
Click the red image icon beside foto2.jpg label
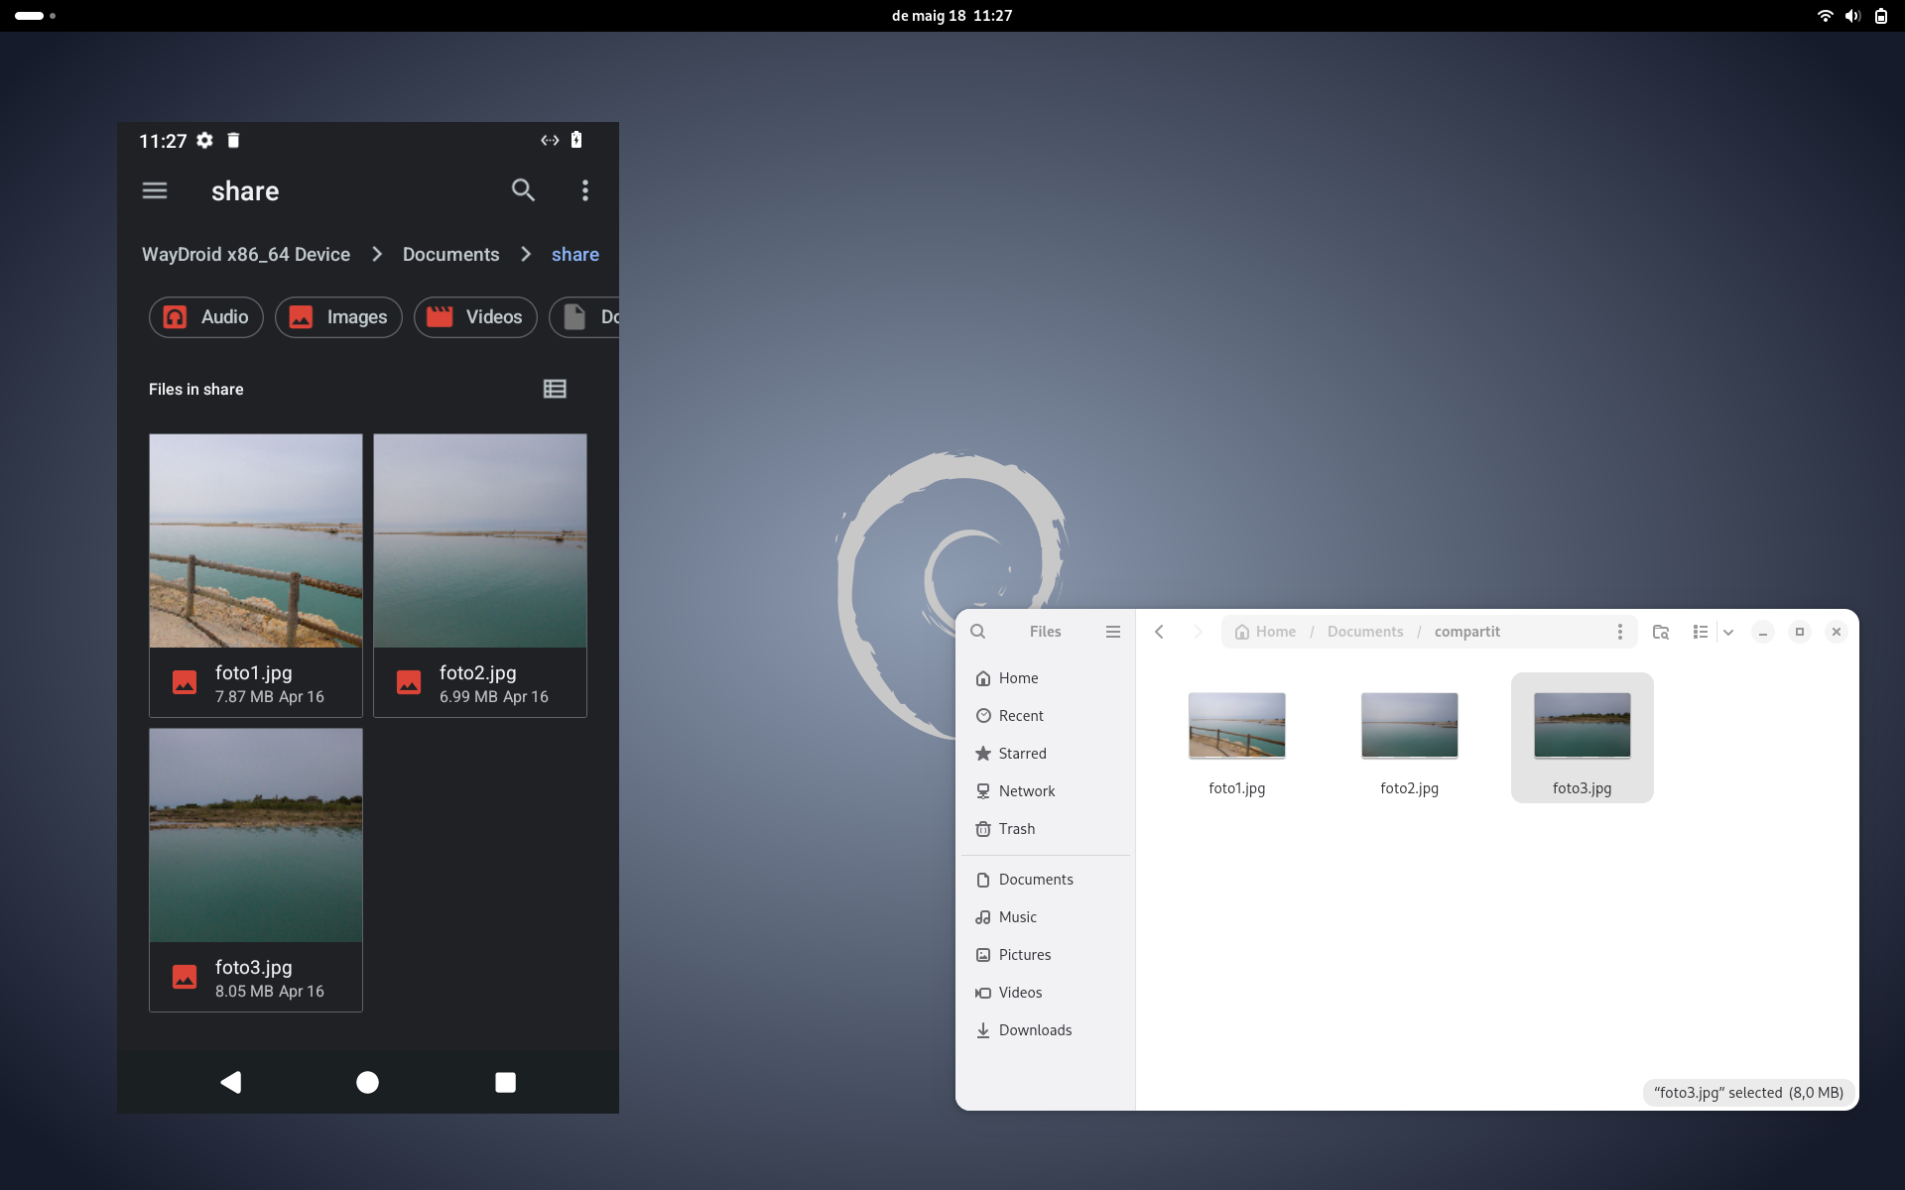coord(409,682)
